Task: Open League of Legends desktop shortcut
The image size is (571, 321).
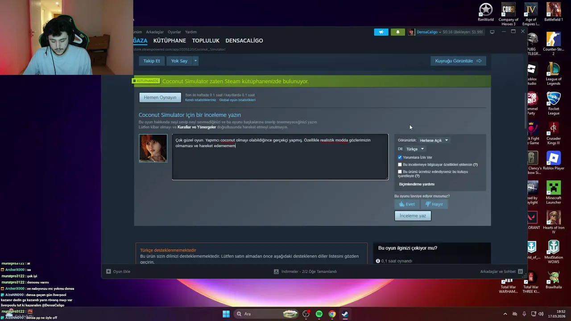Action: click(554, 74)
